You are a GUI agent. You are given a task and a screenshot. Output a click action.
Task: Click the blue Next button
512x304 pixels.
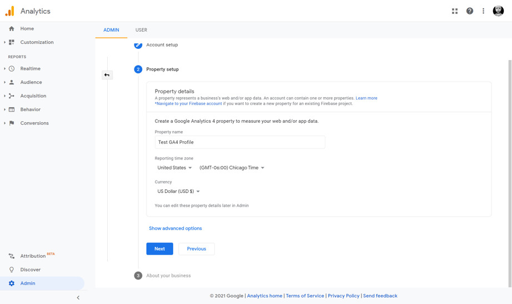pos(159,249)
